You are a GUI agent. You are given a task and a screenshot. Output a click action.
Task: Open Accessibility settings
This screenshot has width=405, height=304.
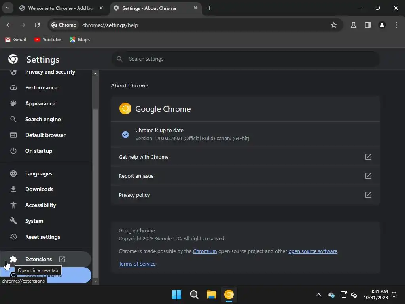(x=46, y=205)
